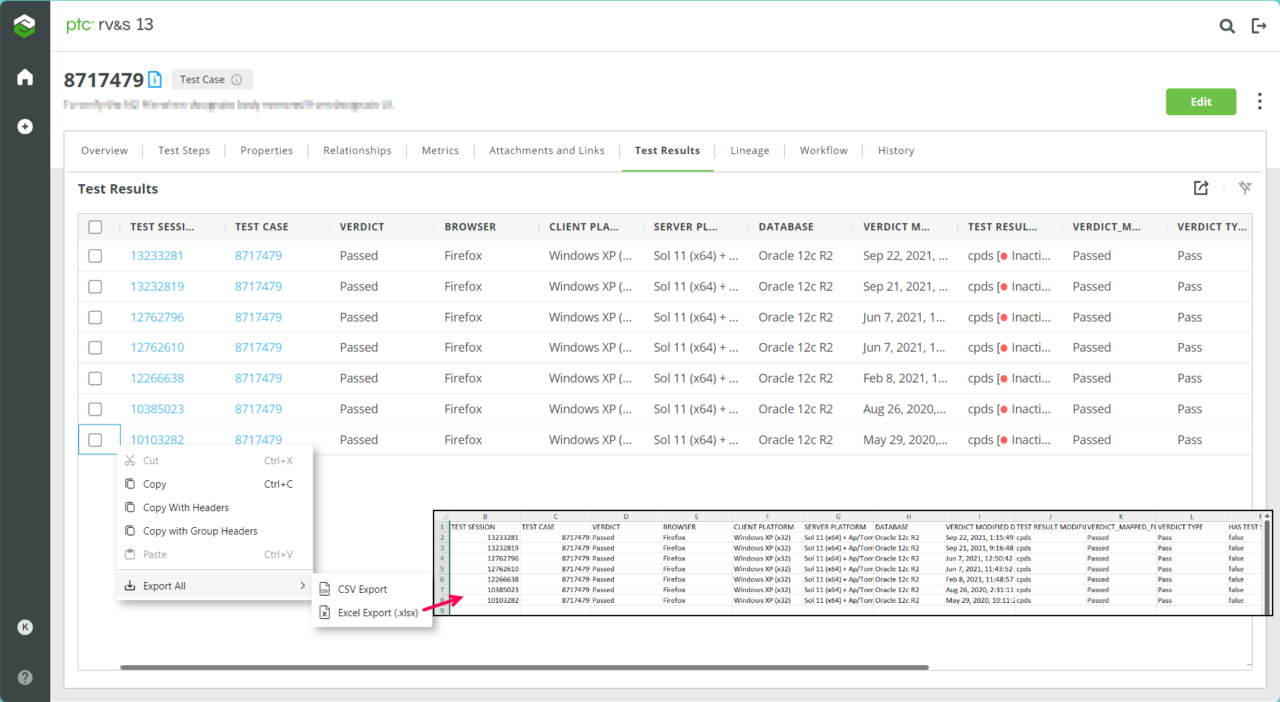Switch to the Test Steps tab

[184, 150]
